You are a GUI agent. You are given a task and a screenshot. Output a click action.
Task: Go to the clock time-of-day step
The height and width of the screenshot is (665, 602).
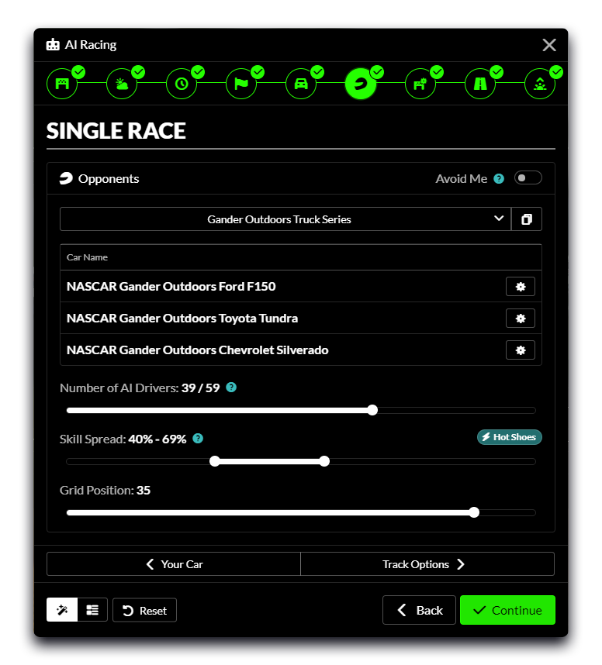pyautogui.click(x=182, y=84)
